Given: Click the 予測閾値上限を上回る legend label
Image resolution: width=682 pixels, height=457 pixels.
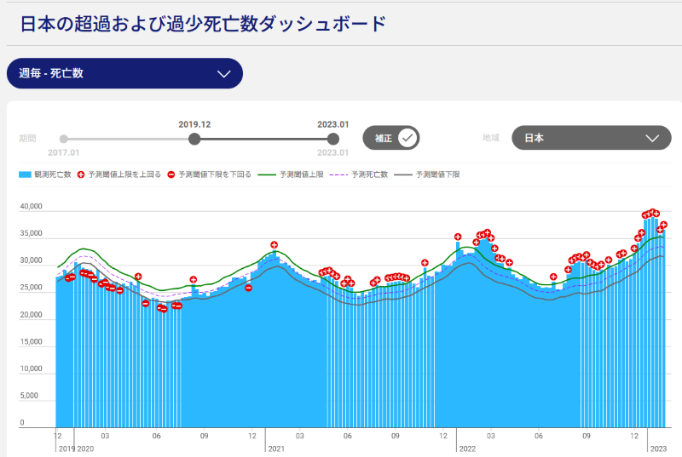Looking at the screenshot, I should click(124, 174).
